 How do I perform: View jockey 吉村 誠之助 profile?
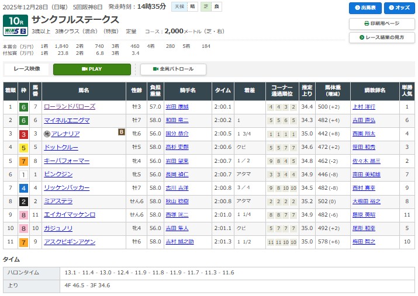179,242
